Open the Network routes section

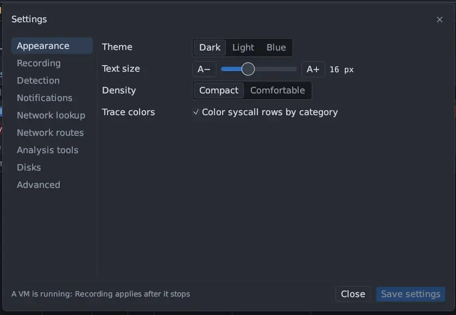pyautogui.click(x=52, y=133)
